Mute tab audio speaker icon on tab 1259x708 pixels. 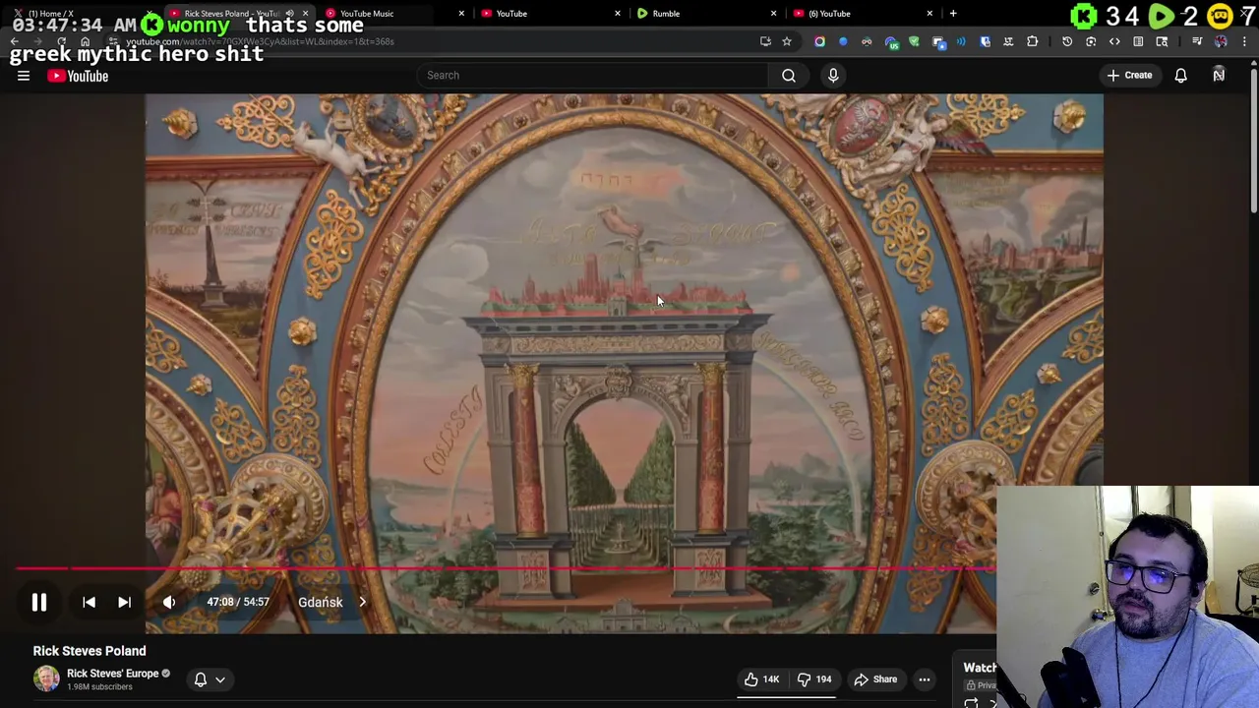tap(290, 14)
